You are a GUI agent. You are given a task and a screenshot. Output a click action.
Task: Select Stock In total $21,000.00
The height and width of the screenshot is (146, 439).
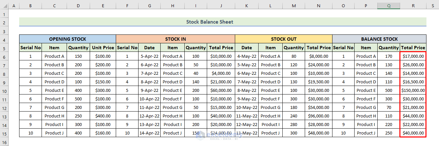click(221, 82)
